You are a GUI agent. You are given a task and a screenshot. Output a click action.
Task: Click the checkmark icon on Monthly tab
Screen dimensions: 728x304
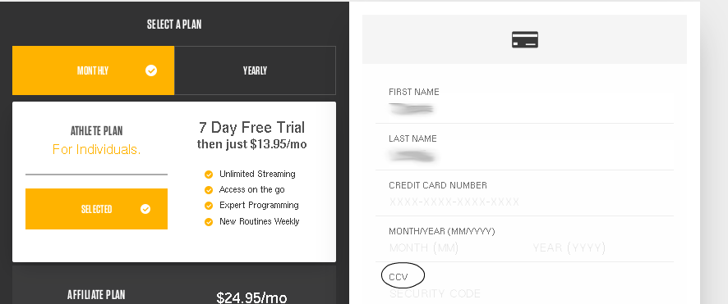click(151, 70)
